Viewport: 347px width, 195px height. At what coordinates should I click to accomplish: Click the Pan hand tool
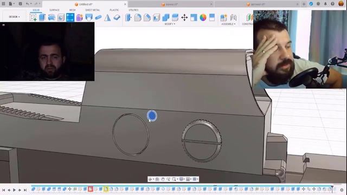tap(163, 179)
